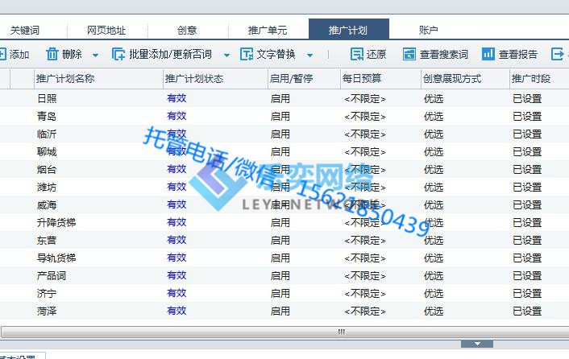Click 启用 in the 日照 row

point(280,98)
